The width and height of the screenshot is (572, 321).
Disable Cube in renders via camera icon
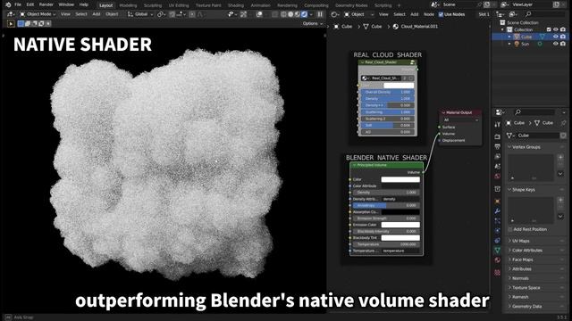tap(563, 37)
